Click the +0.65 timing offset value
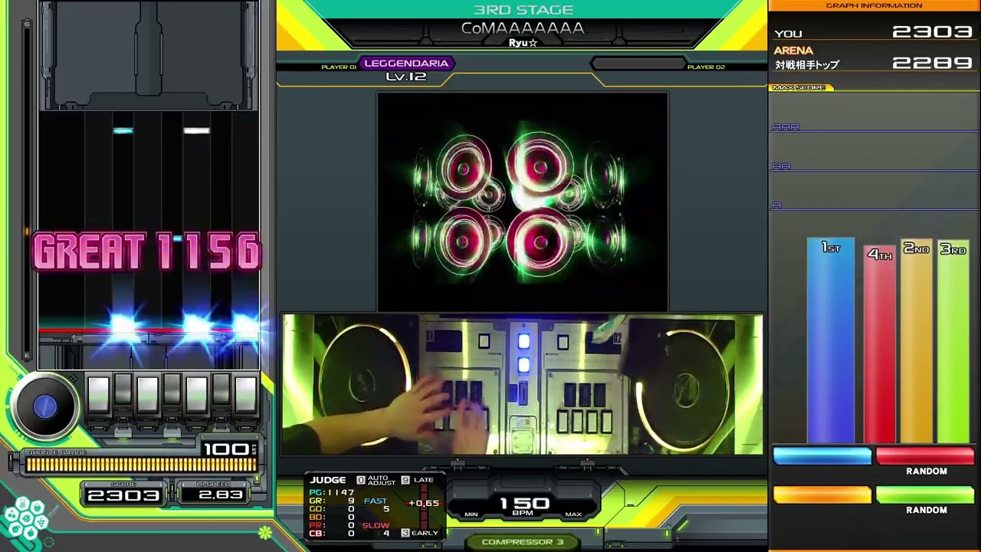981x552 pixels. coord(424,504)
